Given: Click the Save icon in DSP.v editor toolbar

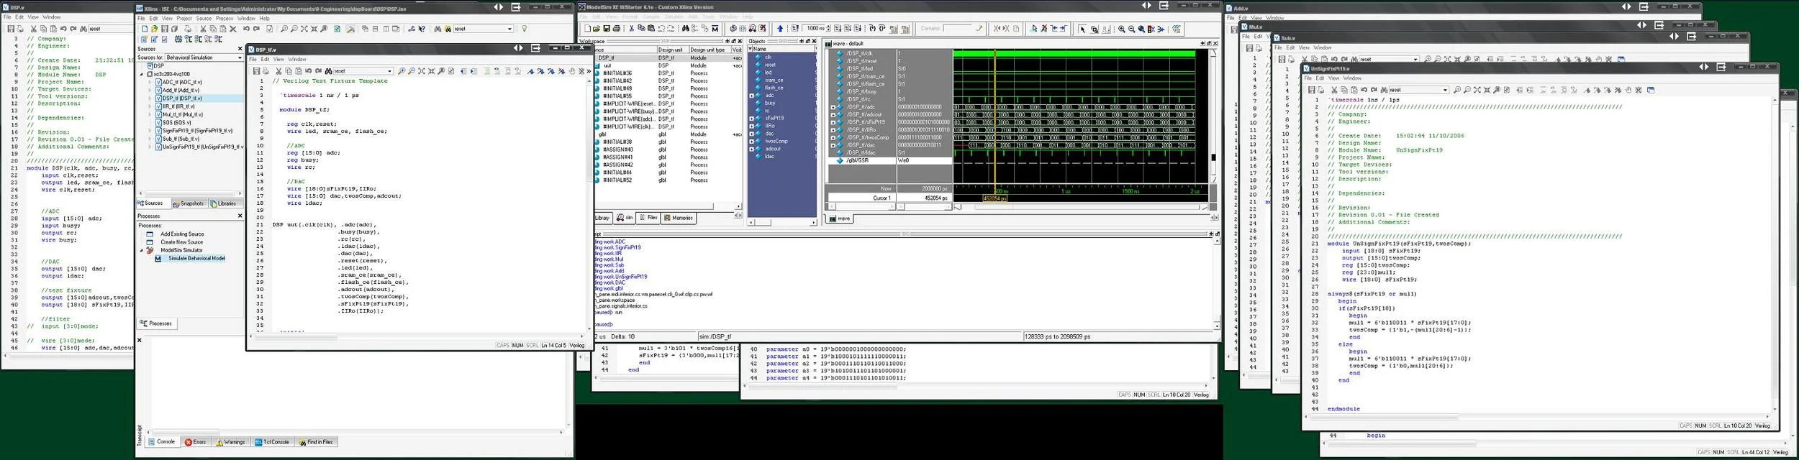Looking at the screenshot, I should pyautogui.click(x=10, y=29).
